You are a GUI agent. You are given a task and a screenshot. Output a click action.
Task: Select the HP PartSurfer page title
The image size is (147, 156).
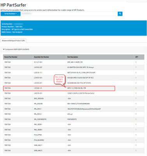tap(13, 5)
